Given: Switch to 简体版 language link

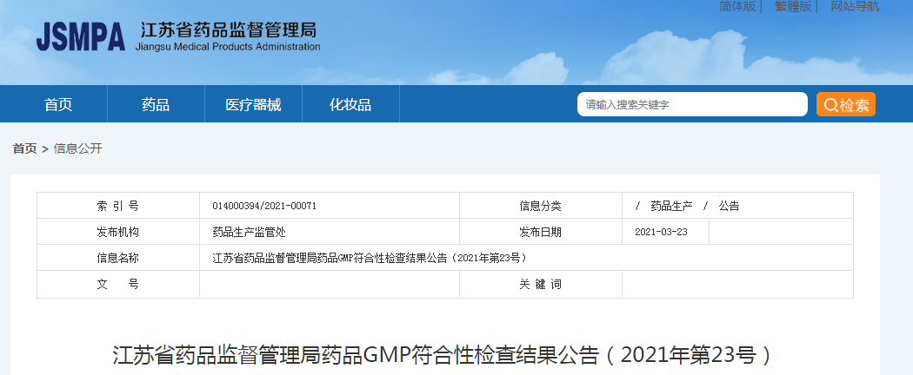Looking at the screenshot, I should coord(737,6).
